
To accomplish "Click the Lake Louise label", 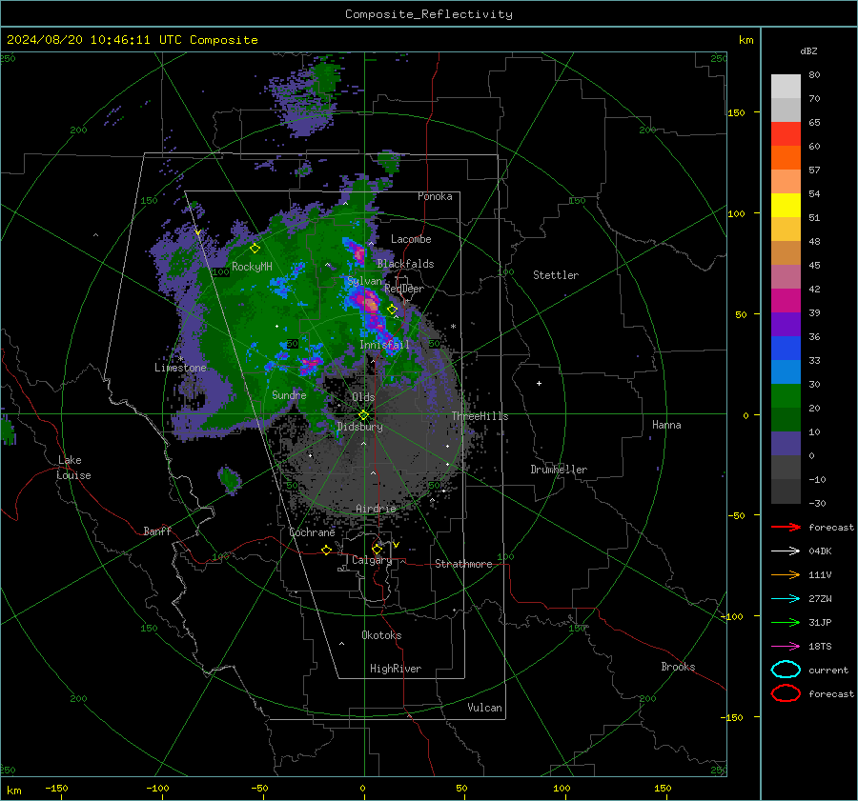I will click(73, 468).
